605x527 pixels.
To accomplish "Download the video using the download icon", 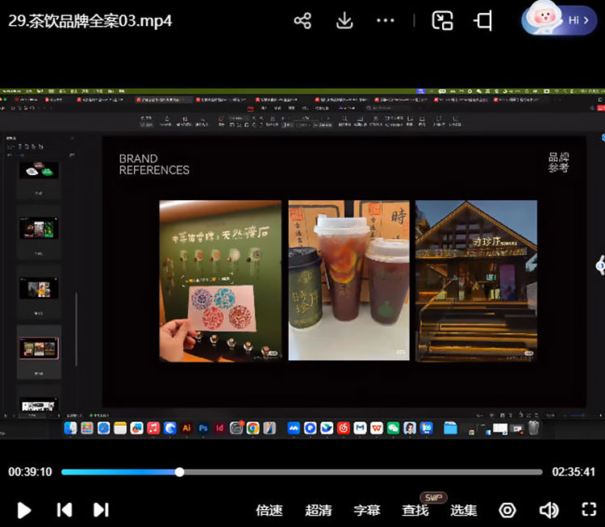I will (x=344, y=21).
